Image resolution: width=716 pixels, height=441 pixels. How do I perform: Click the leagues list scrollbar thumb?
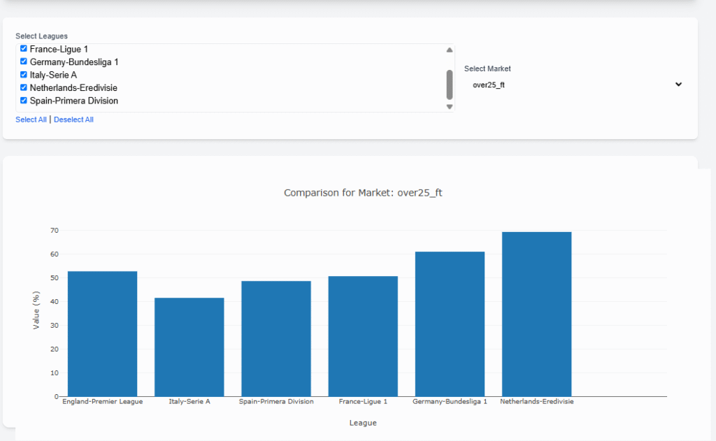coord(450,84)
